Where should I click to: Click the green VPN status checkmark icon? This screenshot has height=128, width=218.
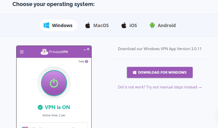pyautogui.click(x=40, y=107)
